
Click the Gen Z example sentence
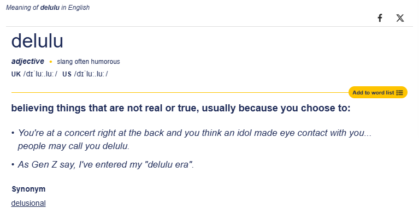(106, 164)
